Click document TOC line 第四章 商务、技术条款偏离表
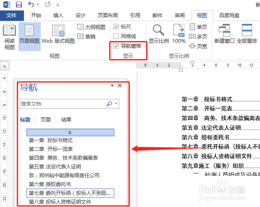This screenshot has height=207, width=260. click(x=220, y=118)
